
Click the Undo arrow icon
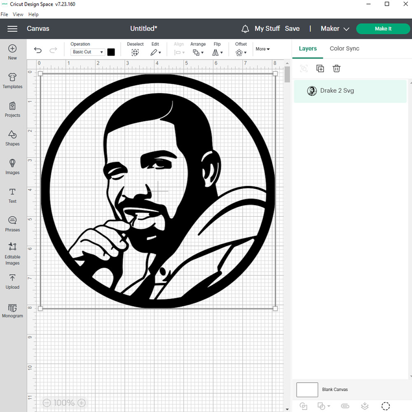[38, 50]
